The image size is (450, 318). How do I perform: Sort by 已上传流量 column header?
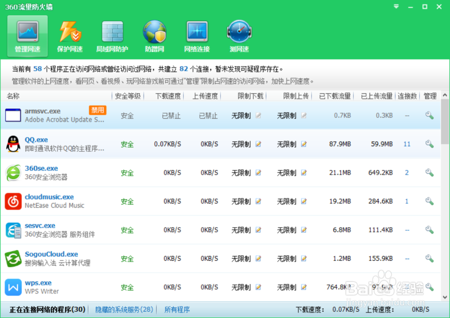point(377,96)
